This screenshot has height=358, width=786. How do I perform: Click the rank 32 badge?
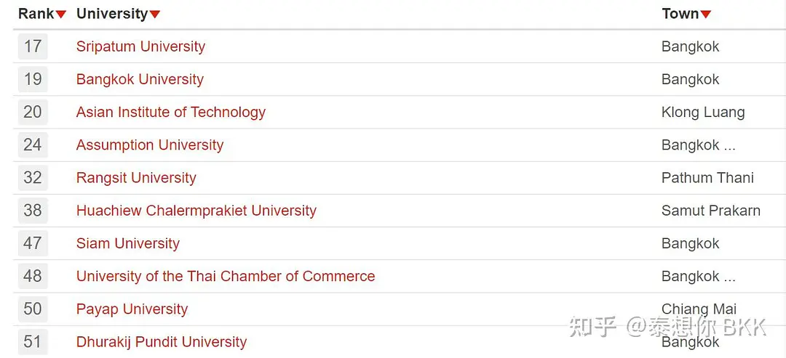[33, 178]
